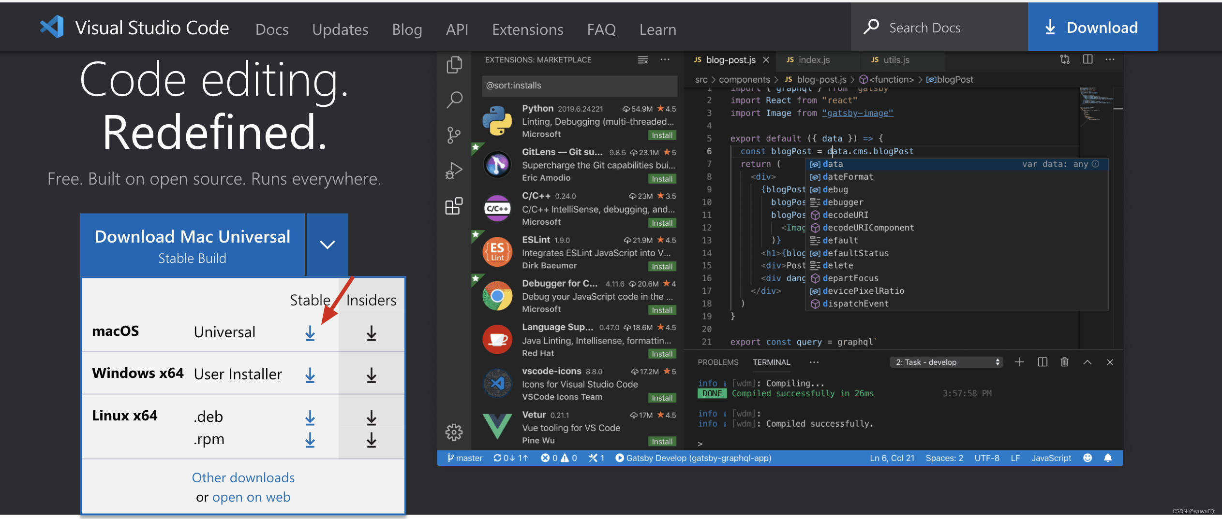Image resolution: width=1222 pixels, height=519 pixels.
Task: Click Install button for Vetur extension
Action: 662,442
